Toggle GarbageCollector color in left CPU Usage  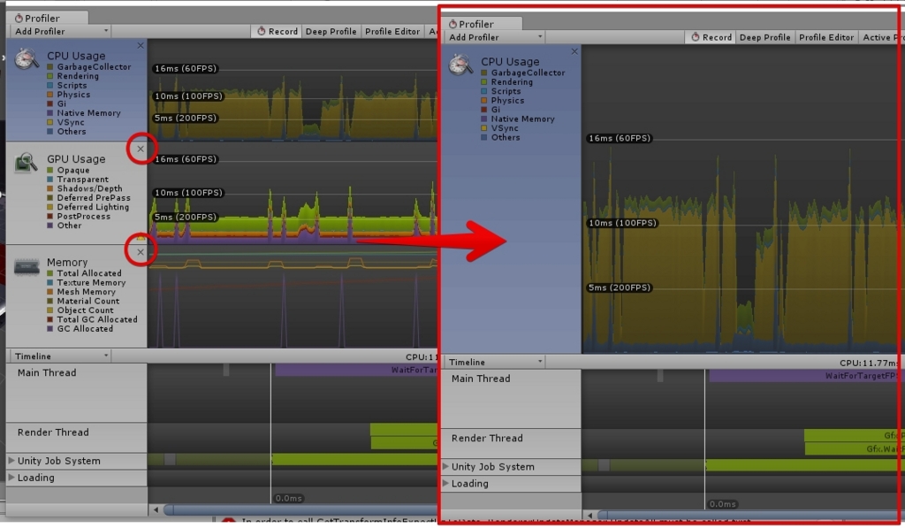50,67
